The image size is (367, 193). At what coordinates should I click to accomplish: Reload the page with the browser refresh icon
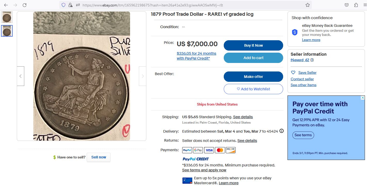(x=25, y=5)
